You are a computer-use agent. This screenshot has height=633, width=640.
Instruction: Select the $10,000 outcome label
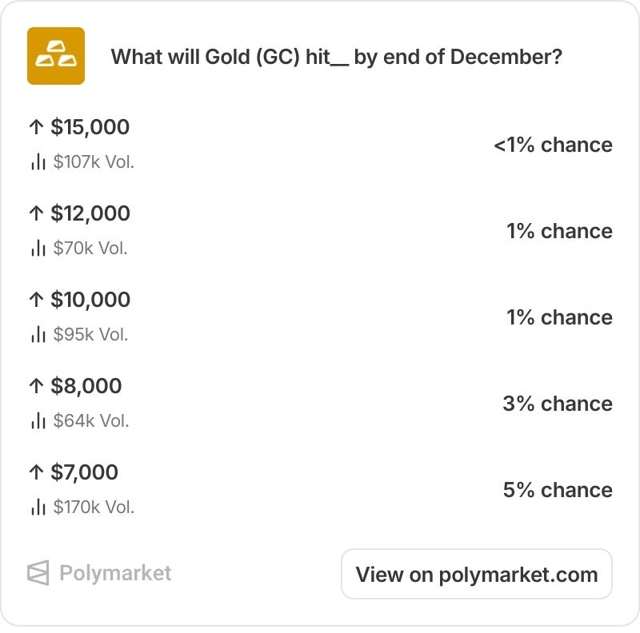90,300
